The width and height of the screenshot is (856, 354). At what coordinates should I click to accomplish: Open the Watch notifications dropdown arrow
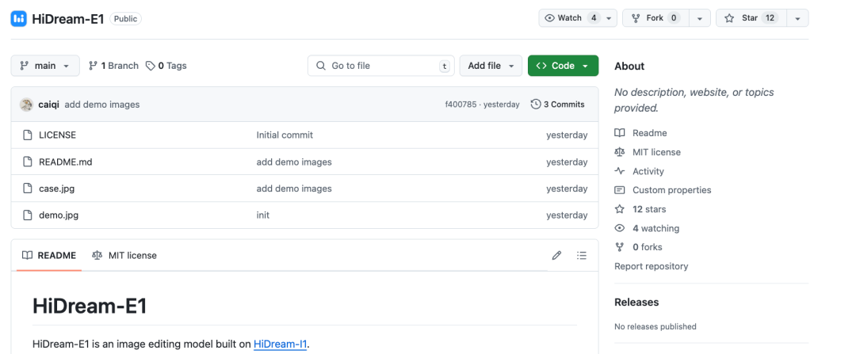click(610, 18)
